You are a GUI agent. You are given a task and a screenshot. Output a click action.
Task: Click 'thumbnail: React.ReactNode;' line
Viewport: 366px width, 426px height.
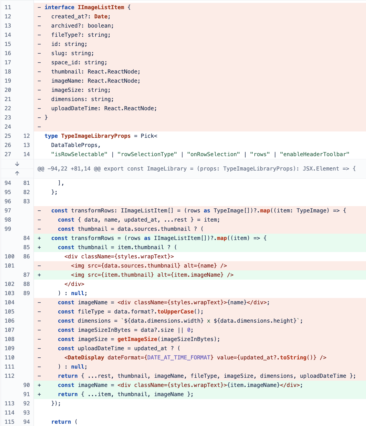pyautogui.click(x=200, y=71)
